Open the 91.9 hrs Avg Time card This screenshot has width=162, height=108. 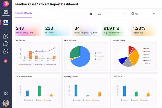(115, 28)
